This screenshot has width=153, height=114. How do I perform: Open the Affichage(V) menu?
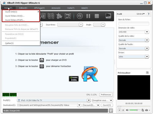(39, 8)
